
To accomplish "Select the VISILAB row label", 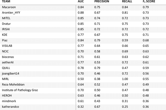I will 8,46.
